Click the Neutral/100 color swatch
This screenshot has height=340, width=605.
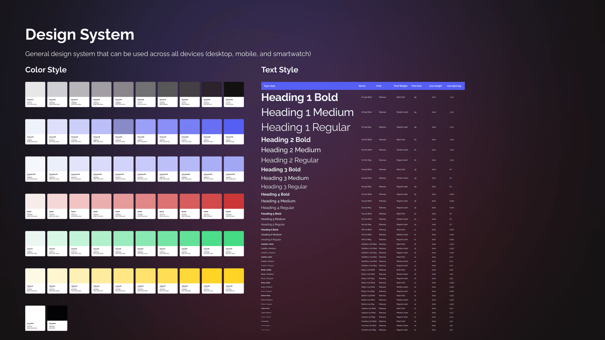tap(234, 94)
